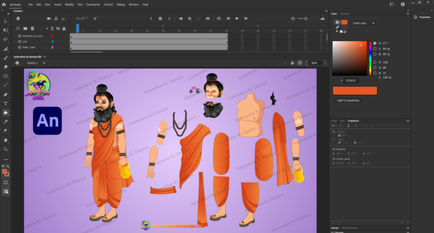Open the Timeline panel options menu
This screenshot has height=233, width=434.
pos(326,11)
